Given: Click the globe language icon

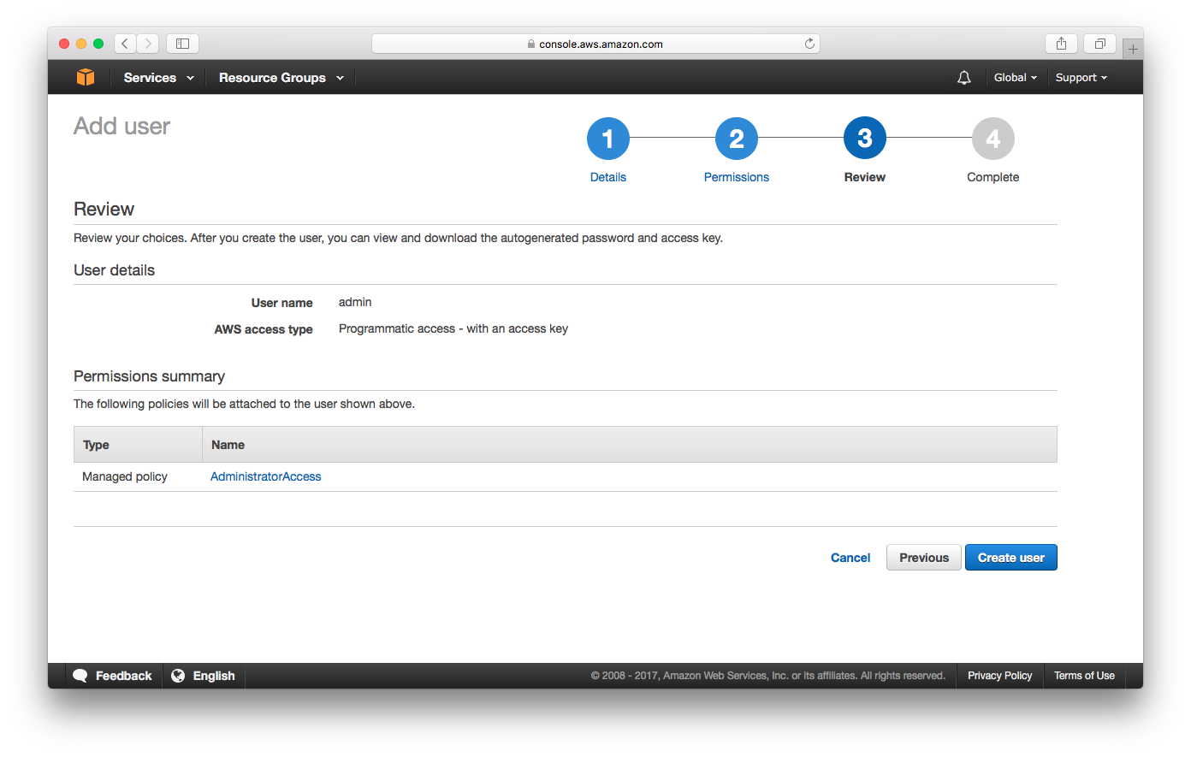Looking at the screenshot, I should pos(178,676).
